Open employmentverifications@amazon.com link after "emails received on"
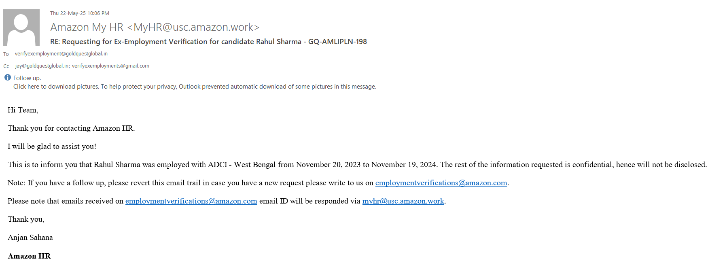The width and height of the screenshot is (710, 263). 191,201
